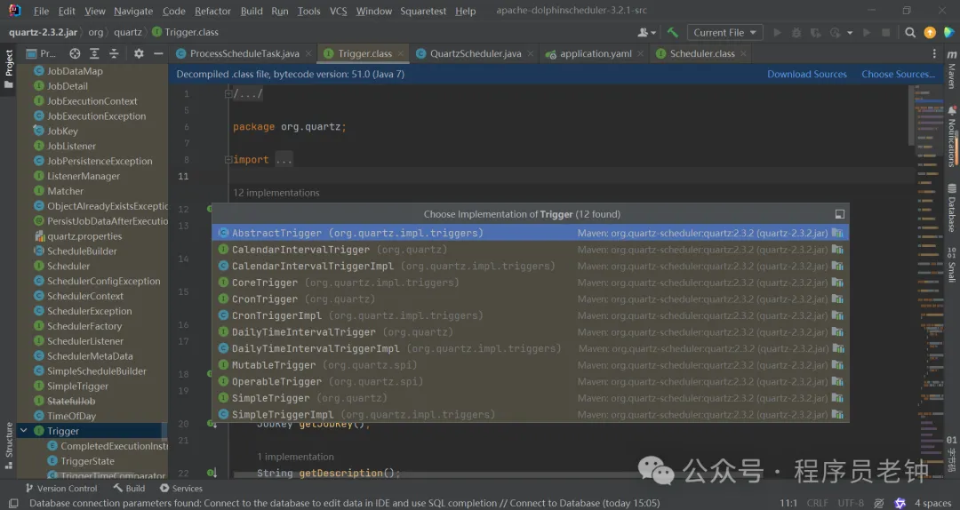Hide the Project panel with minus icon
960x510 pixels.
click(x=157, y=54)
